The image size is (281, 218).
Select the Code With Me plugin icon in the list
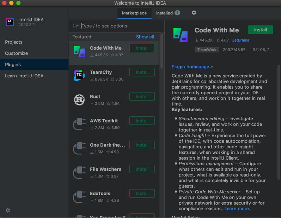[x=79, y=51]
